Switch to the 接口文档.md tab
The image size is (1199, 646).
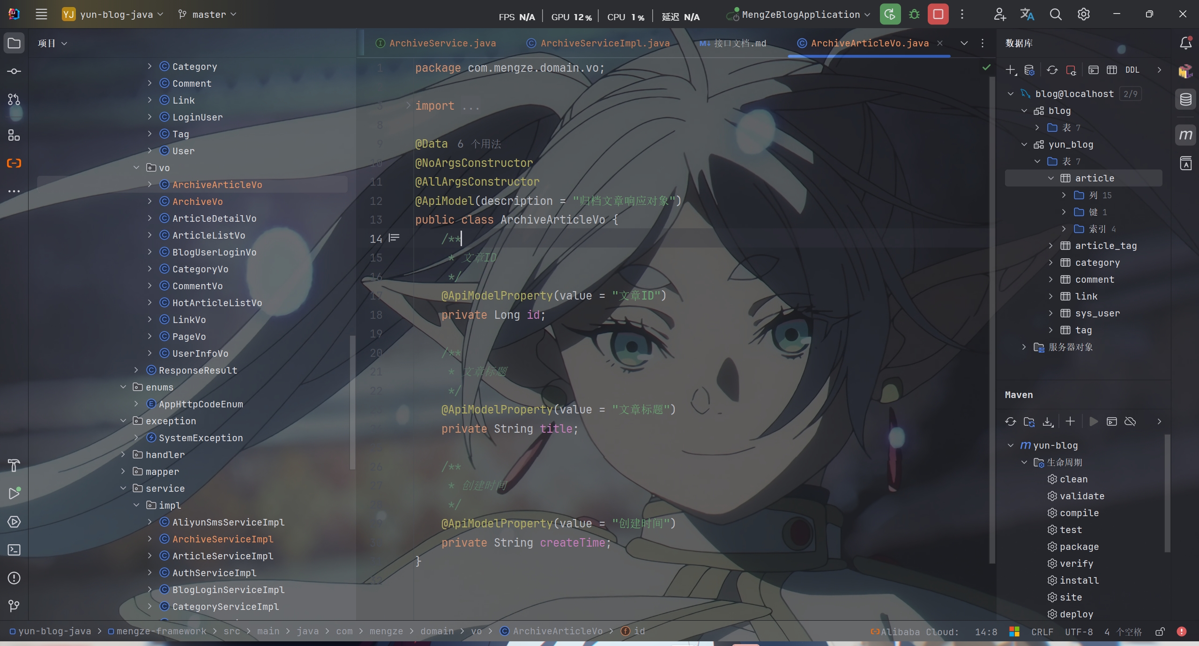739,43
